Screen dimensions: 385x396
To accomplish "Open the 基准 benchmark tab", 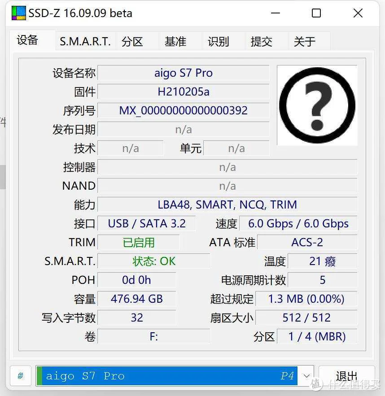I will [x=180, y=41].
